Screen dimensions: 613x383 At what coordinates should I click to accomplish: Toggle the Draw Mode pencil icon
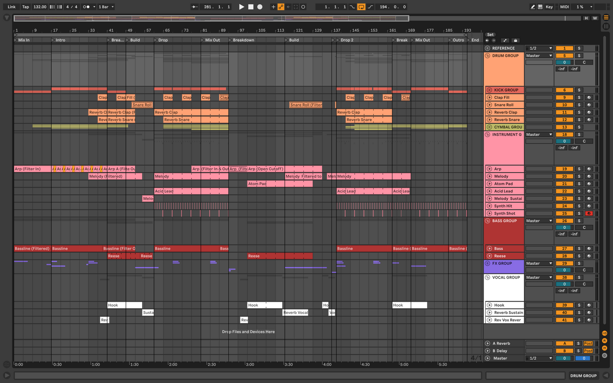pos(532,7)
